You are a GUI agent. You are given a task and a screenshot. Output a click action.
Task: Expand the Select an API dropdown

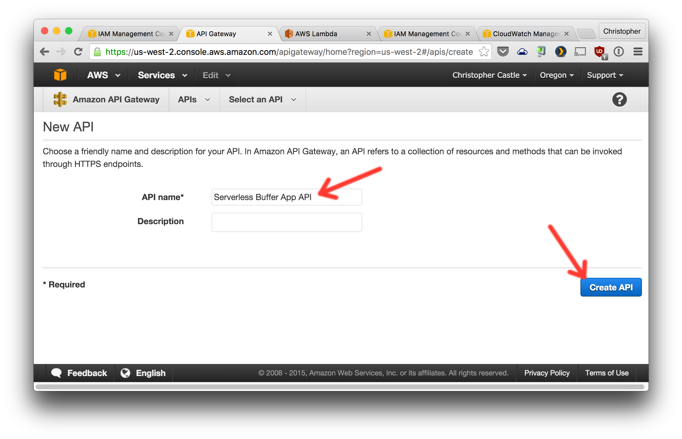pyautogui.click(x=262, y=99)
